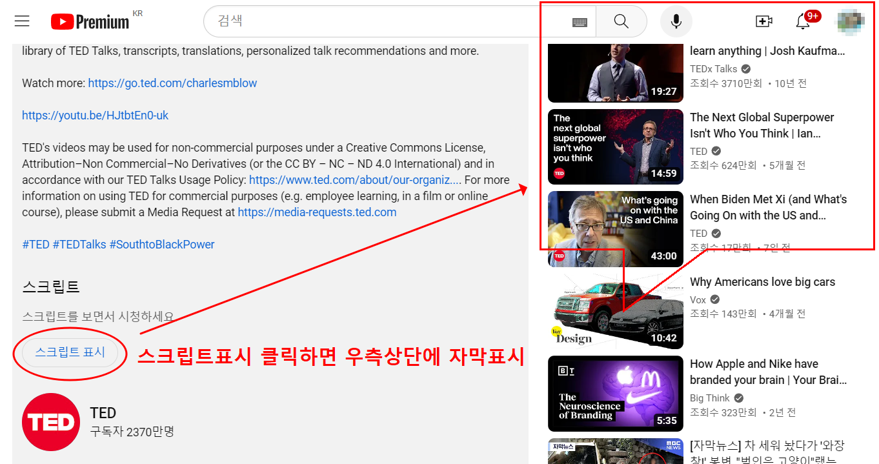Click the verified badge beside TEDx Talks

coord(746,69)
